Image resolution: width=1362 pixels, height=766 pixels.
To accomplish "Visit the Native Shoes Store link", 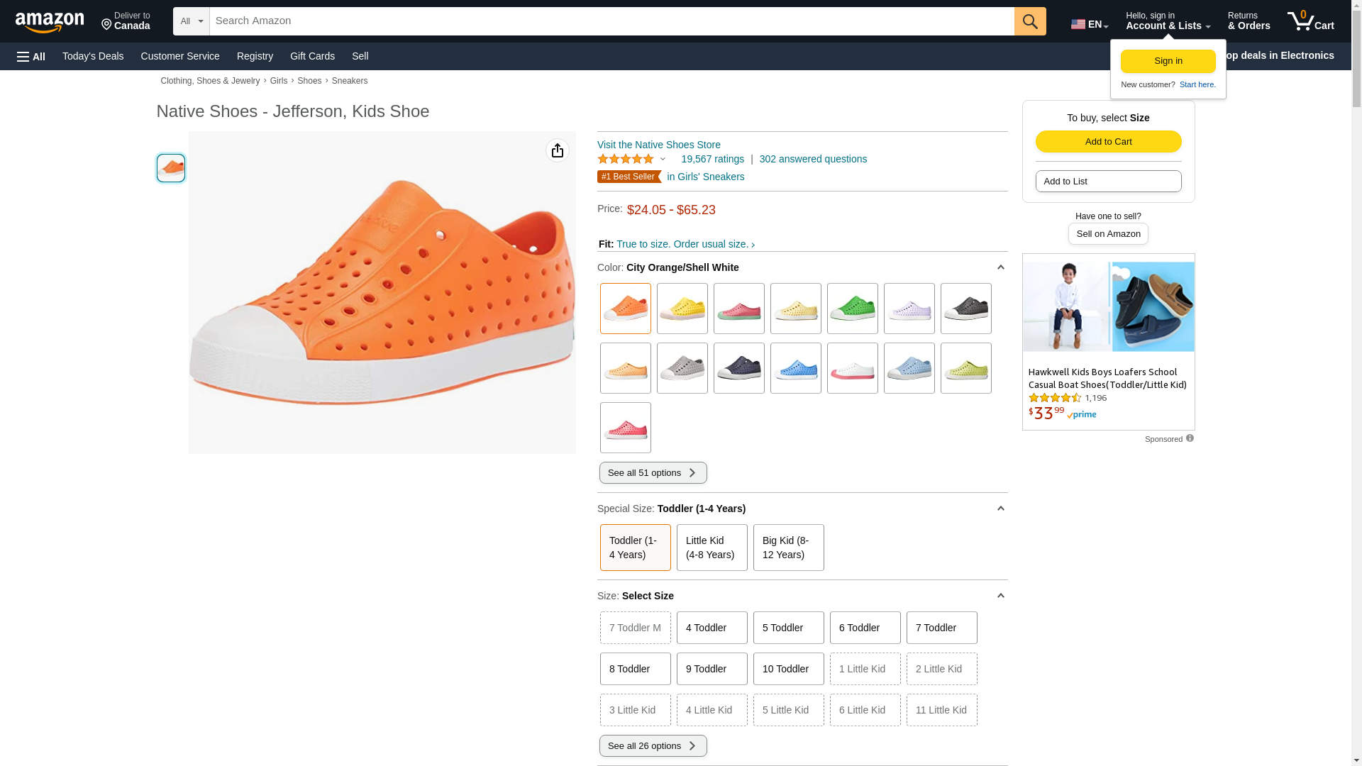I will (x=658, y=145).
